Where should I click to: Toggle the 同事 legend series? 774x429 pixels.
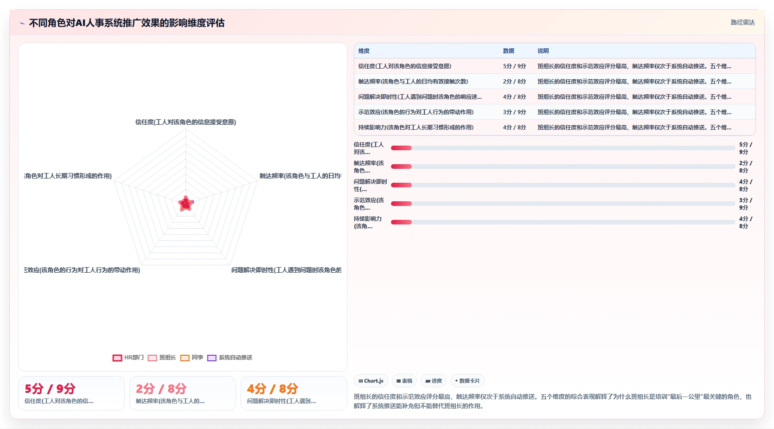click(x=192, y=358)
